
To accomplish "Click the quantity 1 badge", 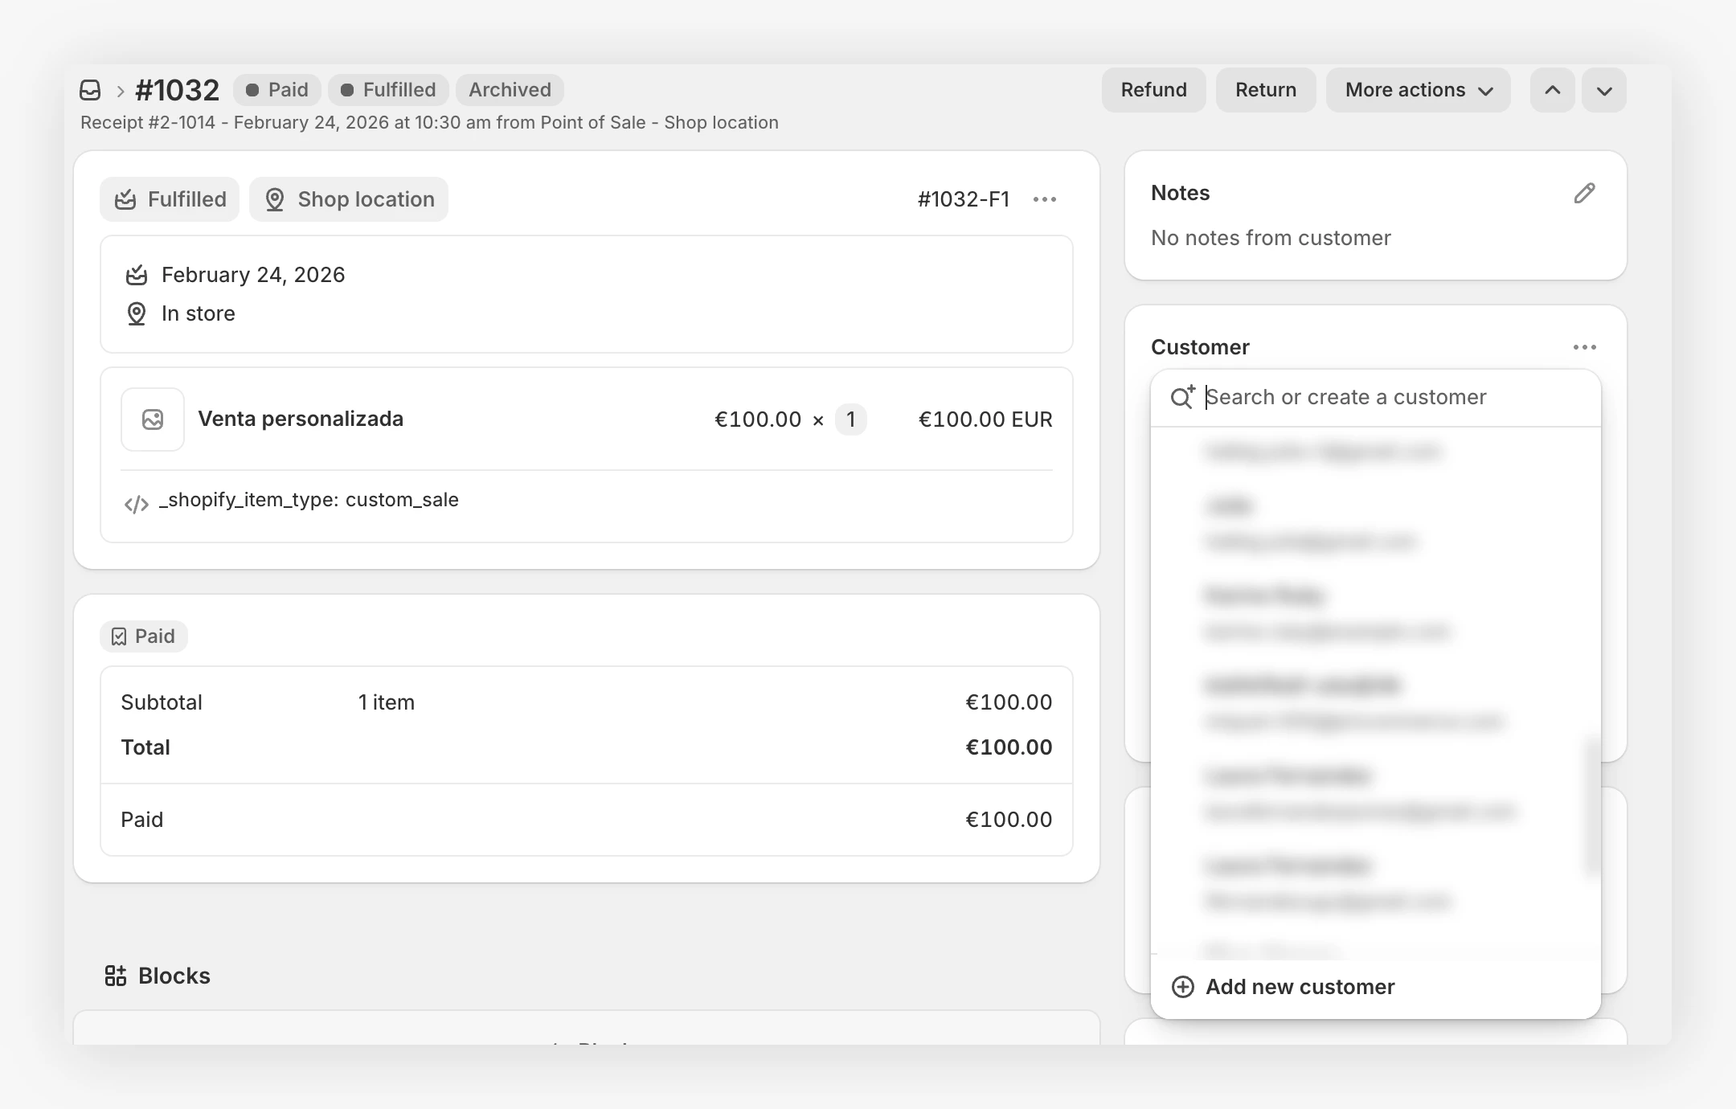I will (850, 419).
